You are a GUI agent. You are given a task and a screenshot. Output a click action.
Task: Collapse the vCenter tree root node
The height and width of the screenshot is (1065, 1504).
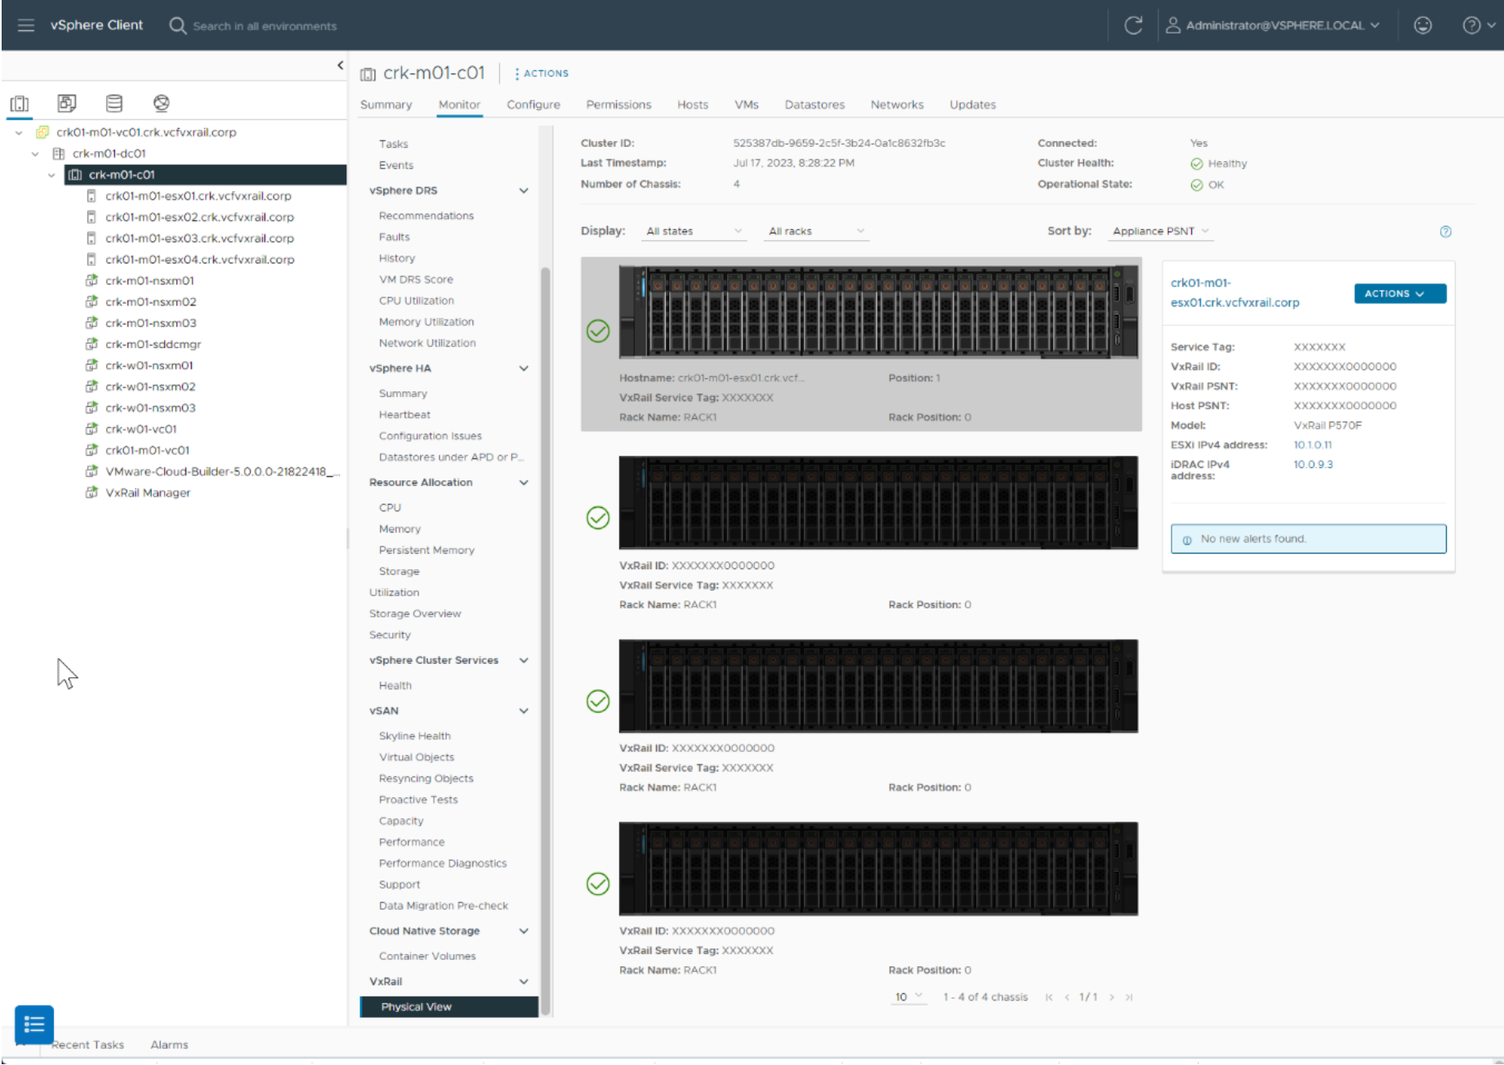click(19, 132)
